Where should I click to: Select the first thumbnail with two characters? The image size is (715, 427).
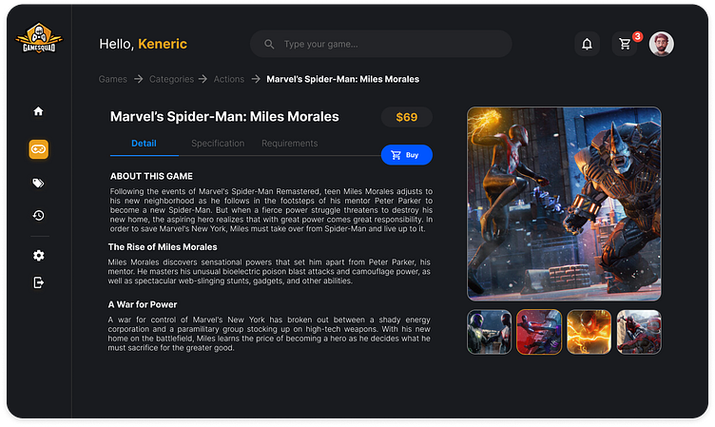coord(490,332)
